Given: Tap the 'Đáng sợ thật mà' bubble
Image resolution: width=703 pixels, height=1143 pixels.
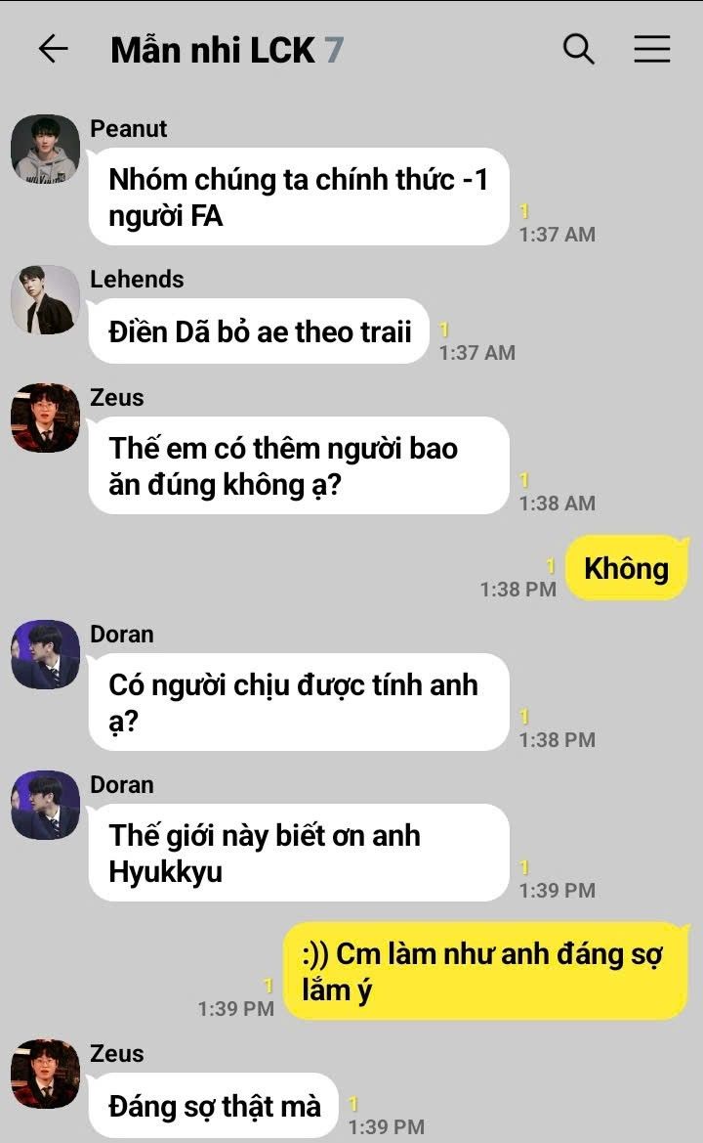Looking at the screenshot, I should 213,1105.
